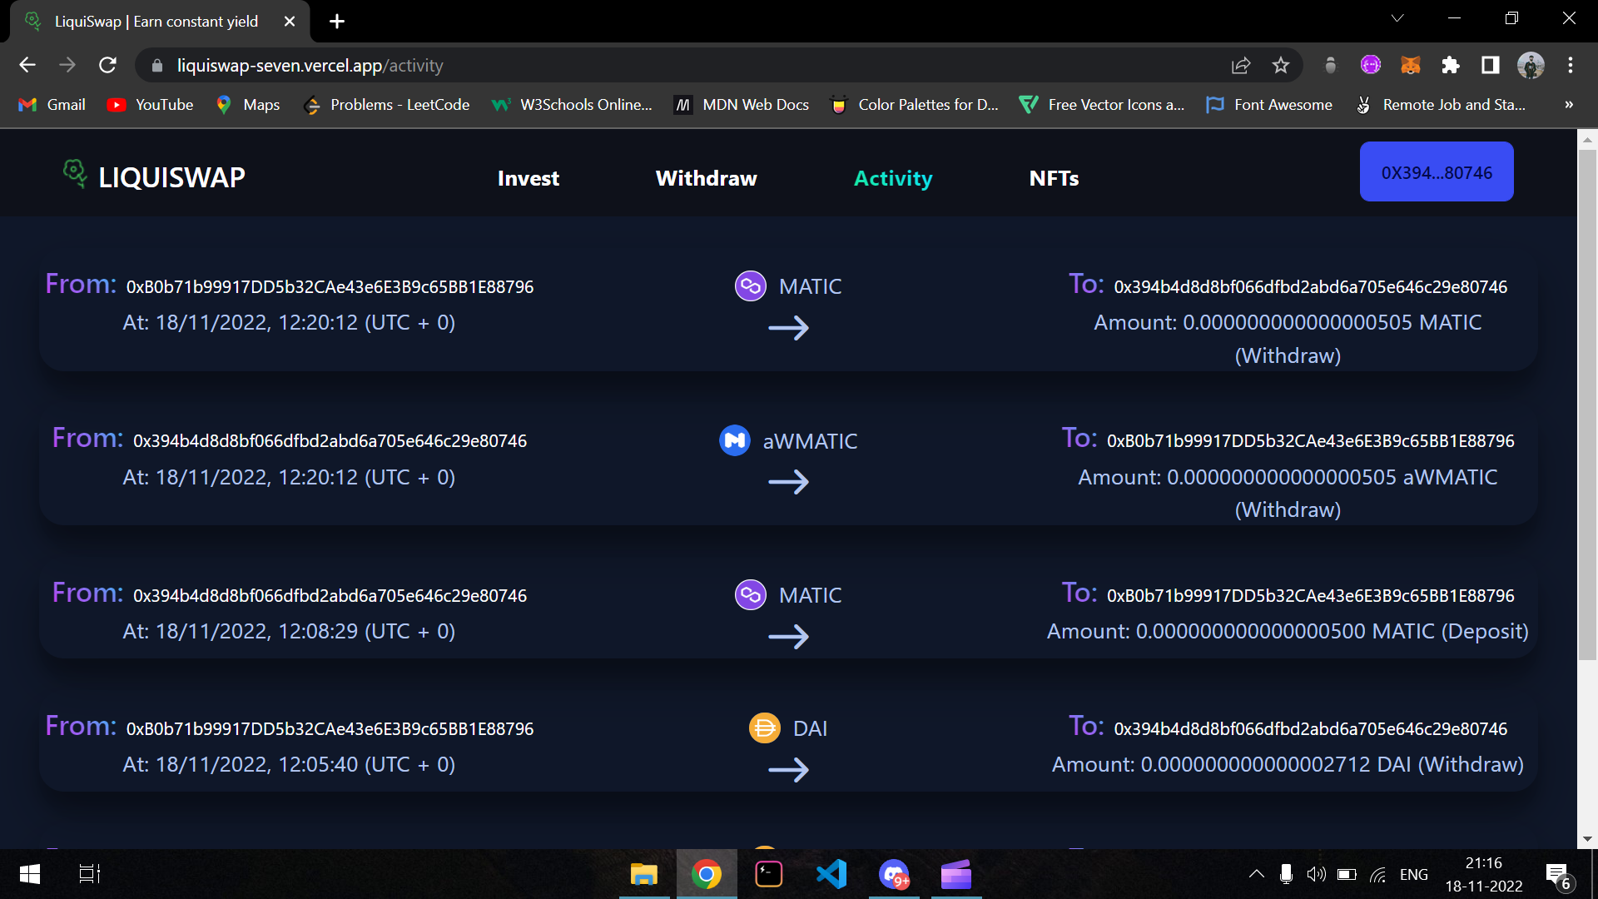Click the 0X394...80746 wallet button

(x=1436, y=172)
